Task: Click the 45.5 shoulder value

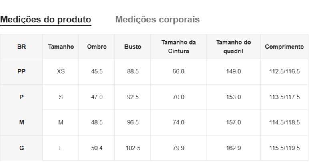Action: click(x=97, y=71)
